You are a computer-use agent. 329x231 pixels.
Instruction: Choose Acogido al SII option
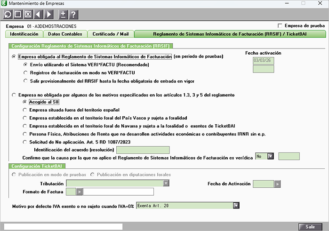click(x=25, y=102)
